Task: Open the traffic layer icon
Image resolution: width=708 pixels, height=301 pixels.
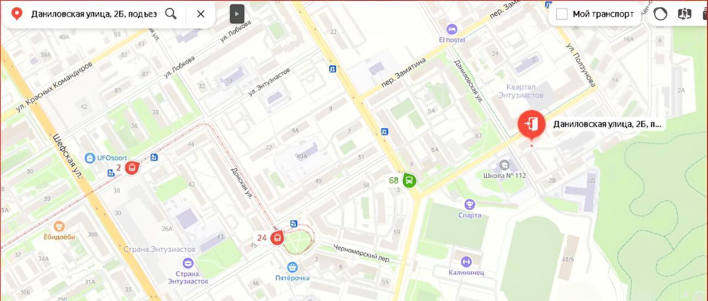Action: click(660, 14)
